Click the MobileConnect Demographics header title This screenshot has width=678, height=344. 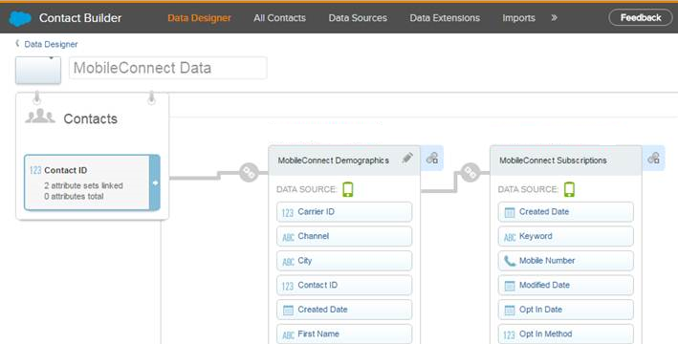(x=334, y=161)
